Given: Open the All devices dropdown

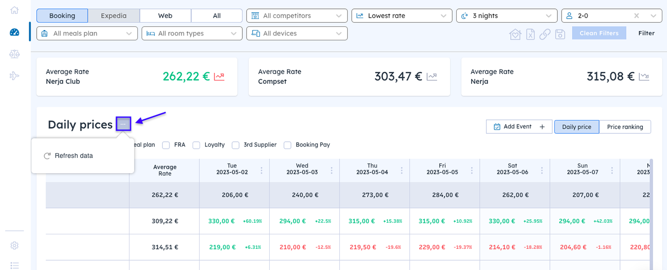Looking at the screenshot, I should tap(297, 33).
